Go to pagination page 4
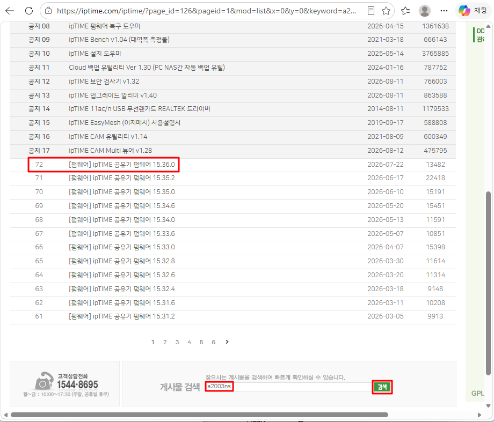 tap(190, 342)
